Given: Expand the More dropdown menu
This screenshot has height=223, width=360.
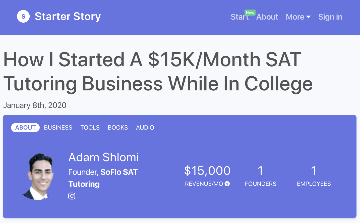Looking at the screenshot, I should 295,17.
